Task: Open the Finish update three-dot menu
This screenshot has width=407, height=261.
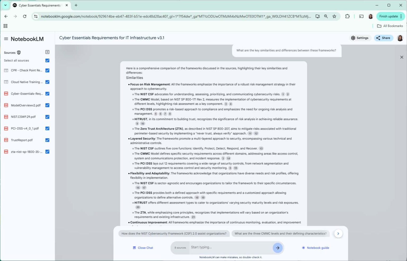Action: click(x=401, y=16)
